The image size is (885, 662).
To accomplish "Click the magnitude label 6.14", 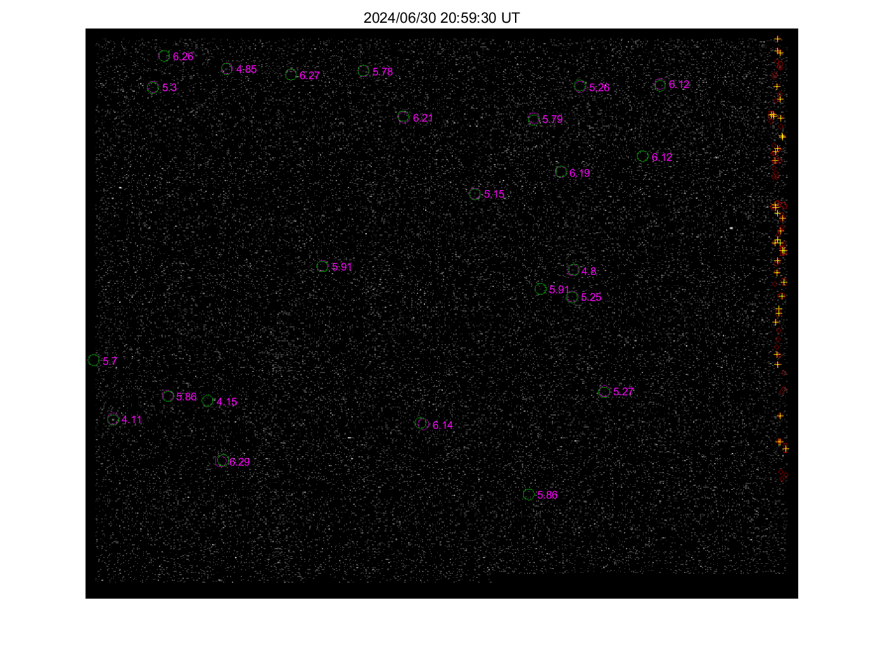I will 443,426.
